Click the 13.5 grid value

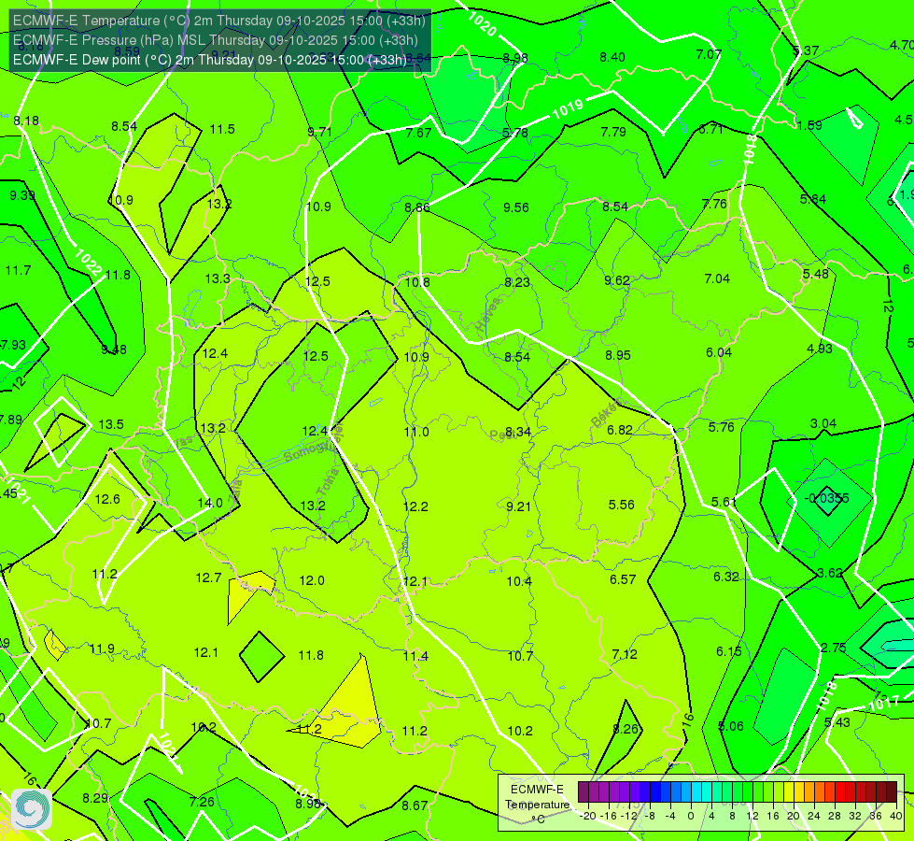coord(111,424)
